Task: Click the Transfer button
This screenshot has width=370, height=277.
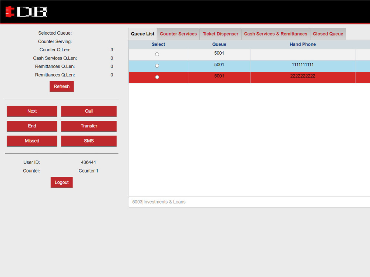Action: tap(89, 126)
